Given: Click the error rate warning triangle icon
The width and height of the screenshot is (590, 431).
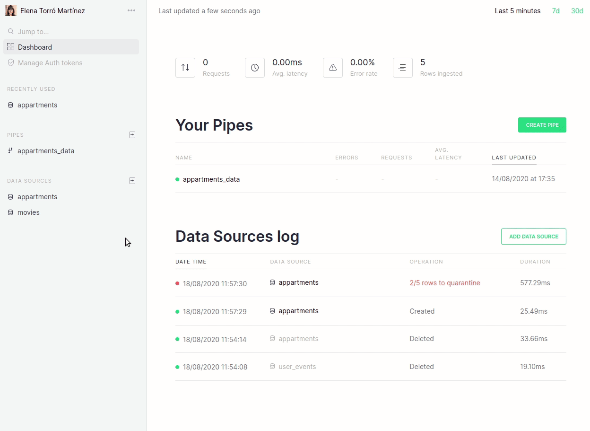Looking at the screenshot, I should click(333, 68).
